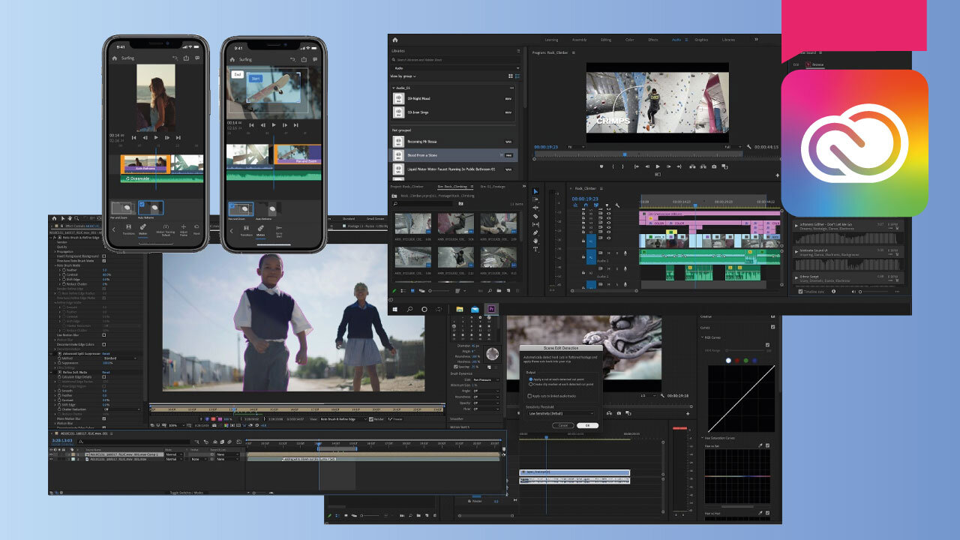Toggle Lumetri Curves section checkbox

click(772, 327)
